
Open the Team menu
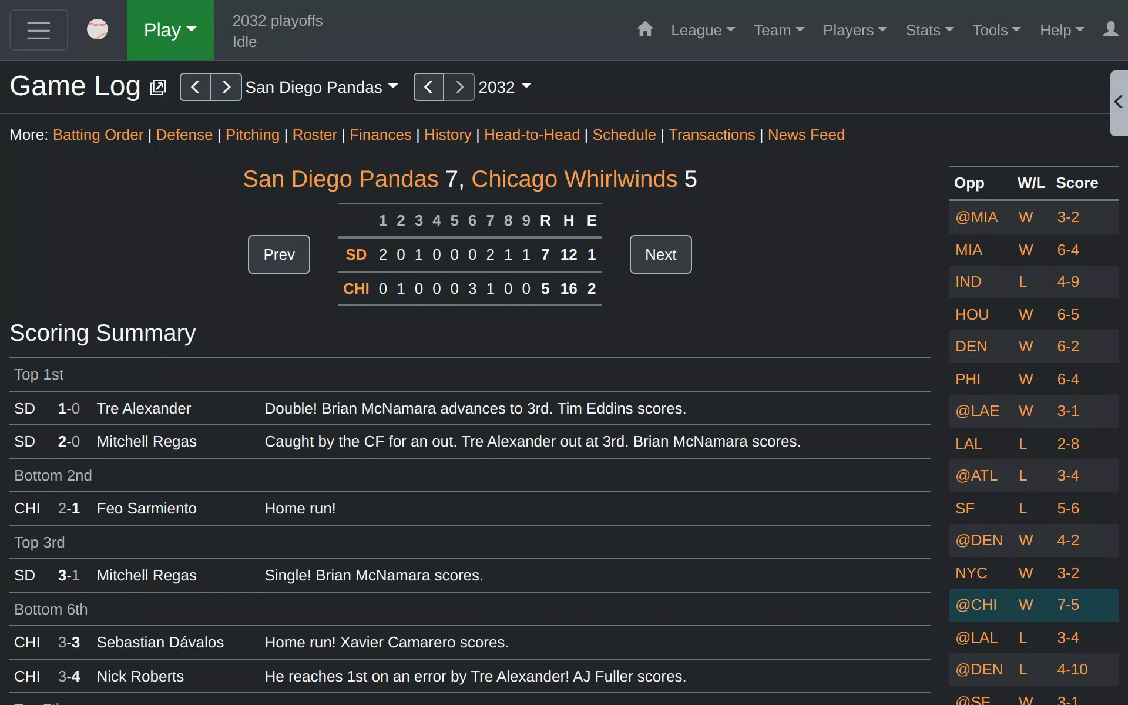click(779, 30)
